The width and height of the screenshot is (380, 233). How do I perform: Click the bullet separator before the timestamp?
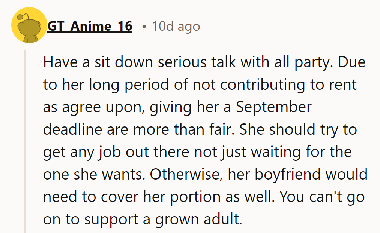[x=144, y=25]
